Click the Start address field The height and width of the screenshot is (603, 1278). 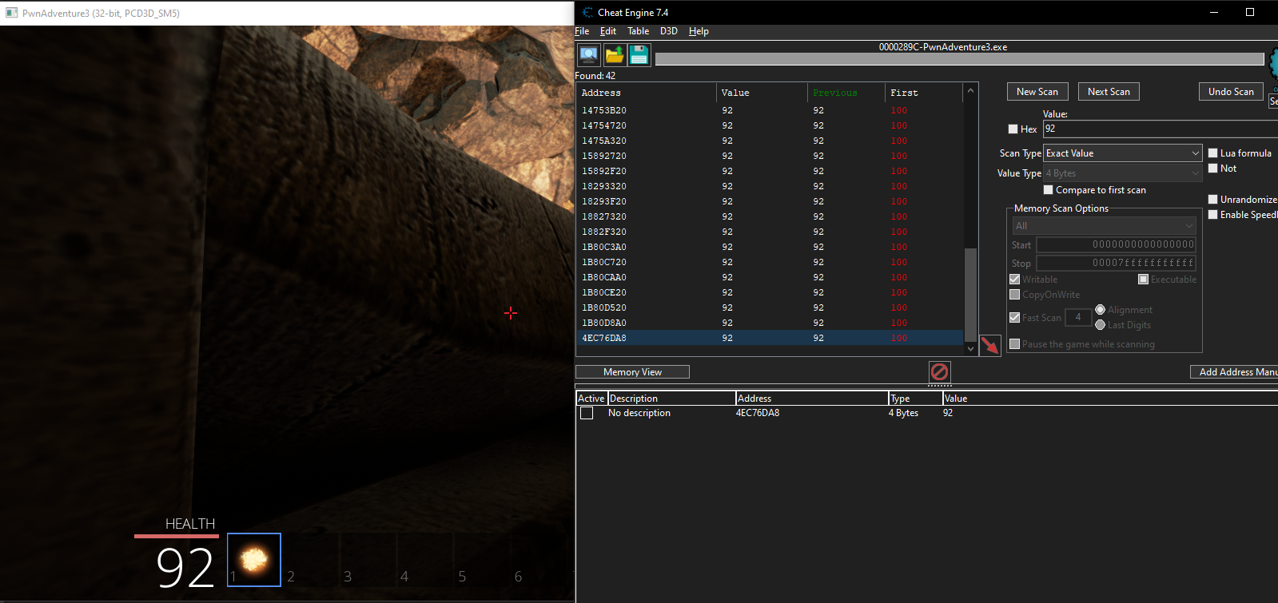coord(1117,245)
